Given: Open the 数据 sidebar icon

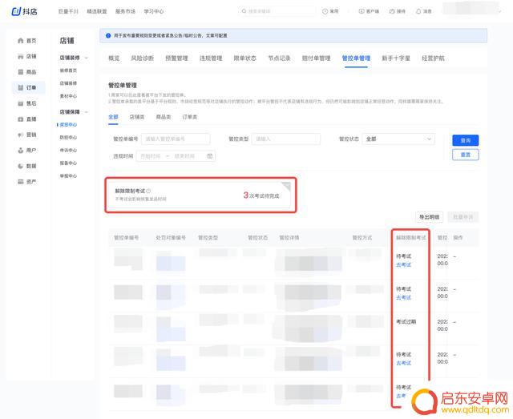Looking at the screenshot, I should (21, 166).
